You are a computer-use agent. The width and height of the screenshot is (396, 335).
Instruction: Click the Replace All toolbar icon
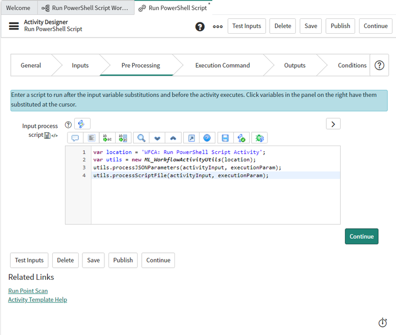[x=123, y=138]
